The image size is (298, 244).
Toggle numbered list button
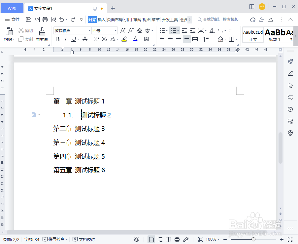click(x=173, y=30)
